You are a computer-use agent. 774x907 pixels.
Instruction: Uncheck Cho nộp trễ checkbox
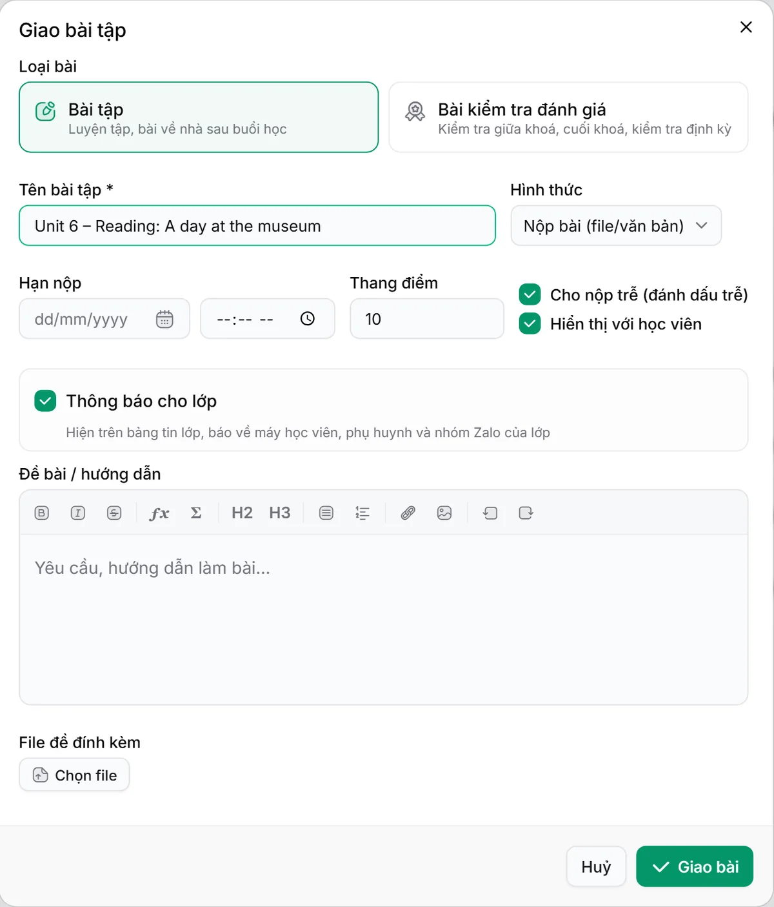pos(530,294)
